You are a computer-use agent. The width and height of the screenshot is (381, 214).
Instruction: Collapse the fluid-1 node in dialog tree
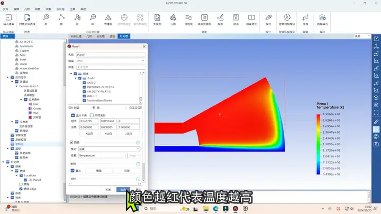[76, 78]
